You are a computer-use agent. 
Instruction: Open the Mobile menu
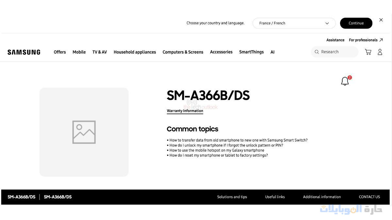coord(79,52)
